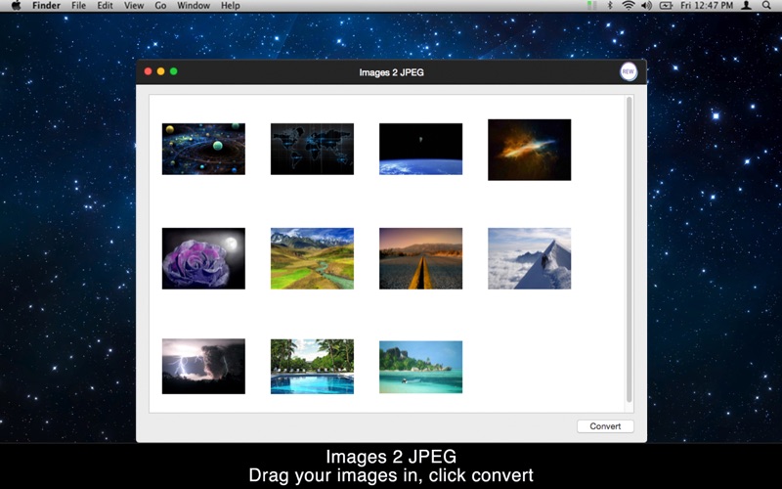
Task: Select the swimming pool with palms thumbnail
Action: pos(312,367)
